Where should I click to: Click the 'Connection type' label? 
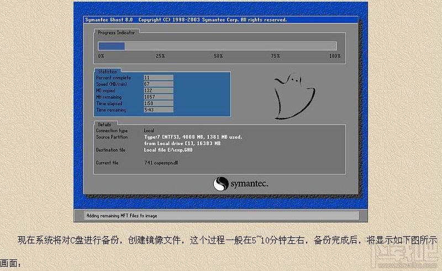click(112, 131)
